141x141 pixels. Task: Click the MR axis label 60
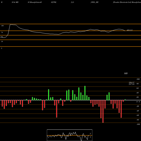137,88
